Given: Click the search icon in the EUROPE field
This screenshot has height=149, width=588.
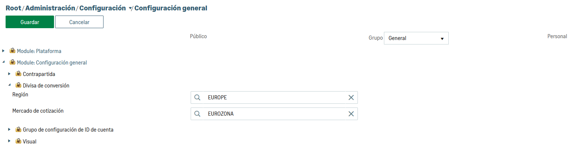Looking at the screenshot, I should point(197,97).
